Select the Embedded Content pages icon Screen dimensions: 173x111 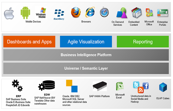(x=136, y=13)
